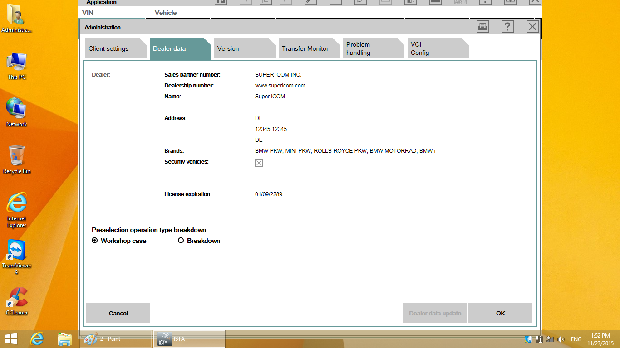This screenshot has height=348, width=620.
Task: Open the network signal tray icon
Action: pyautogui.click(x=550, y=339)
